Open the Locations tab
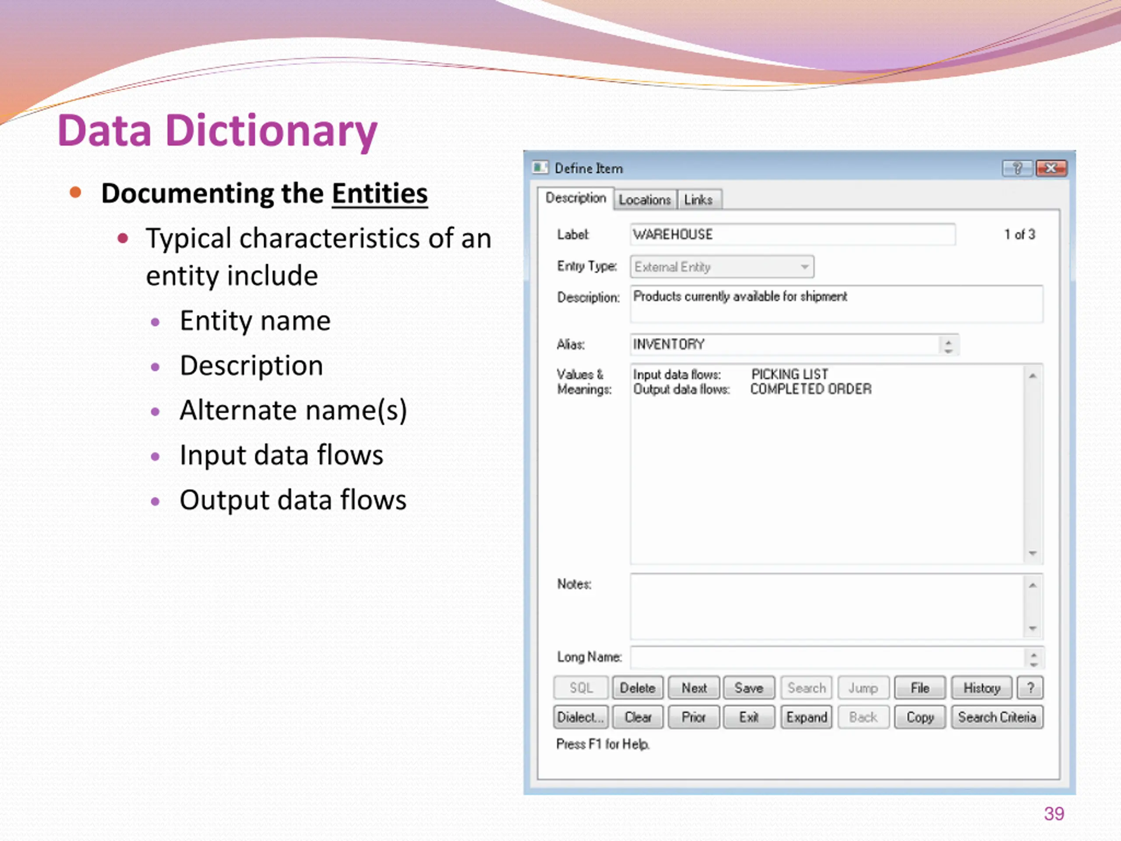 point(645,200)
